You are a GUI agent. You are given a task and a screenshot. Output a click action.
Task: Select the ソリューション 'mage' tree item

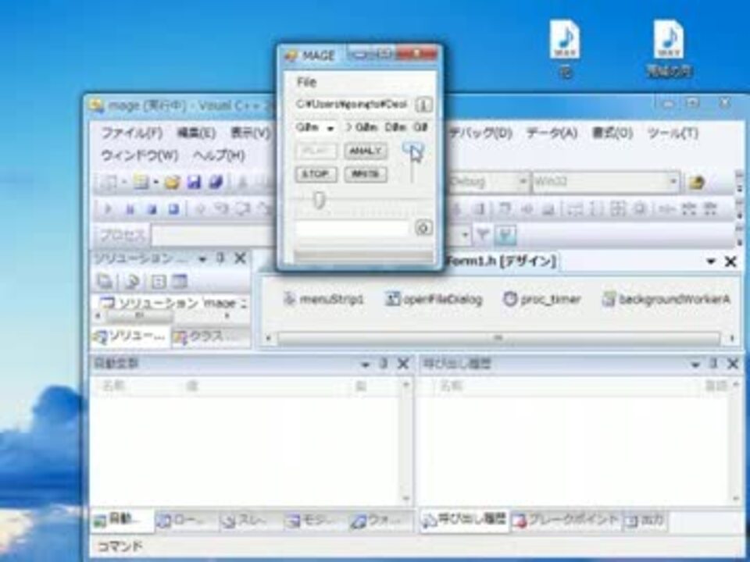(x=172, y=303)
